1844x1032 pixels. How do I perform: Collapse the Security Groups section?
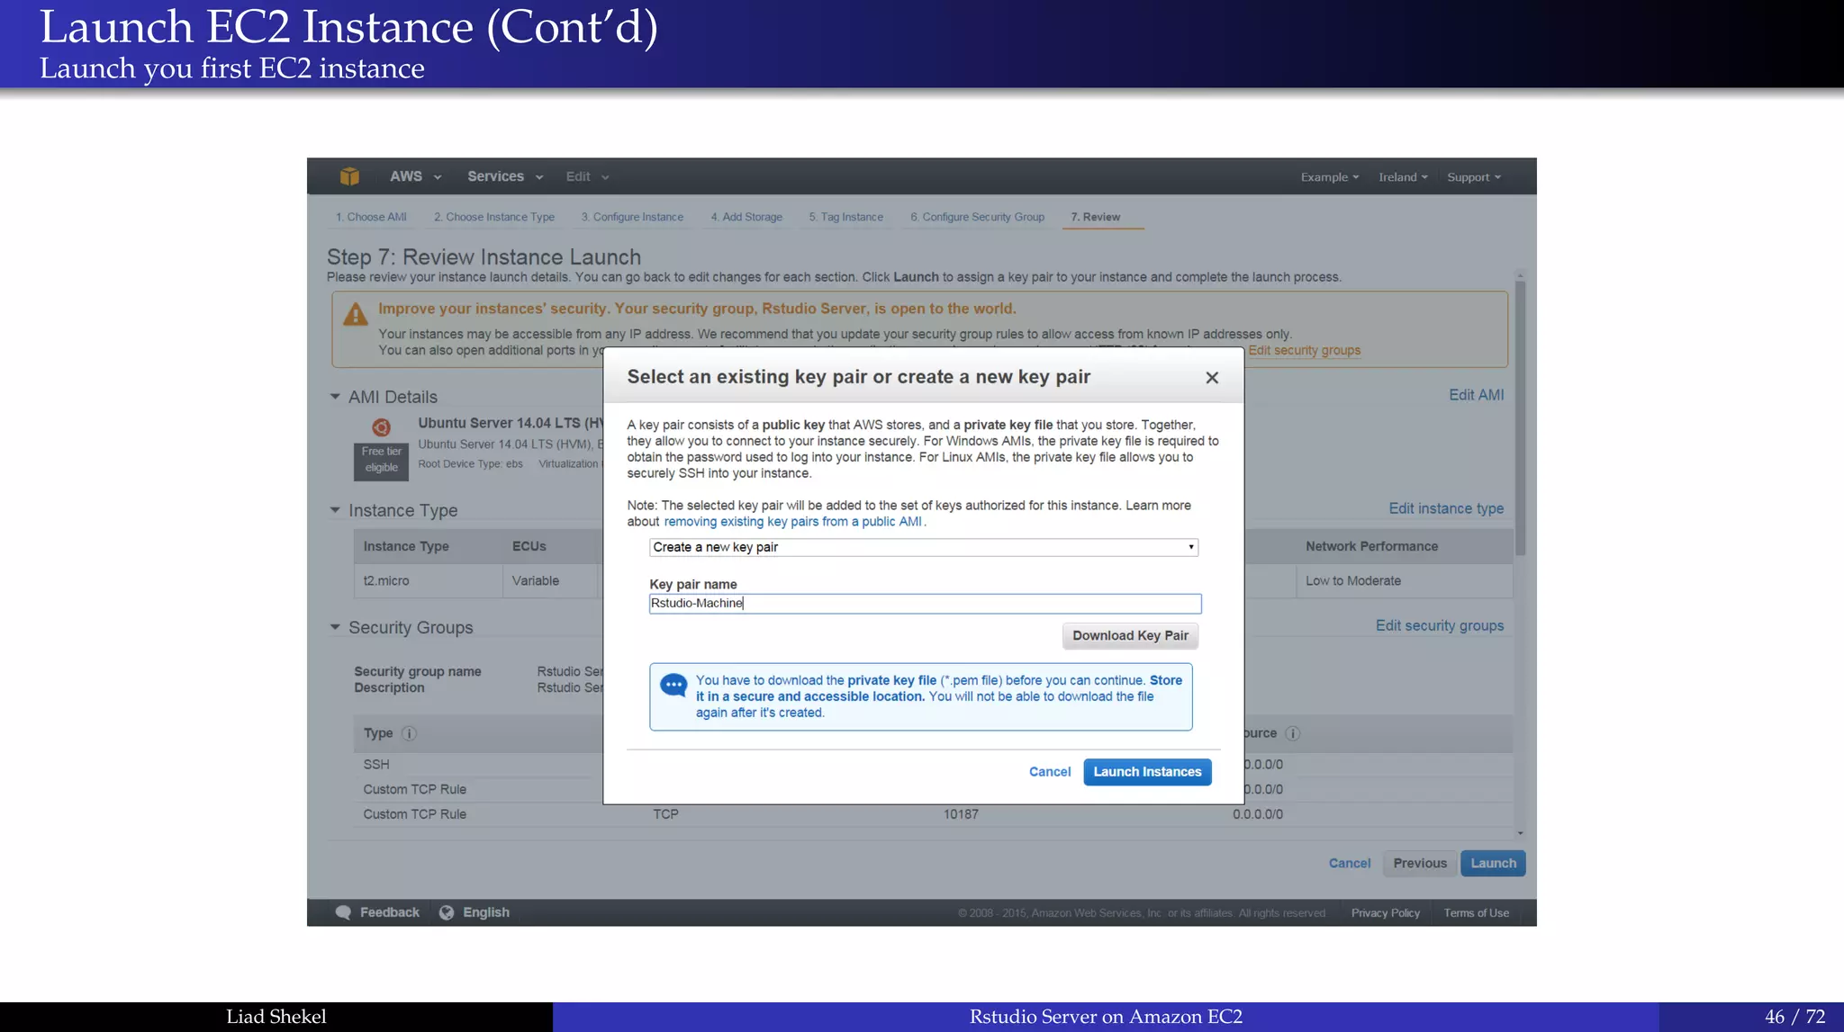pos(335,627)
